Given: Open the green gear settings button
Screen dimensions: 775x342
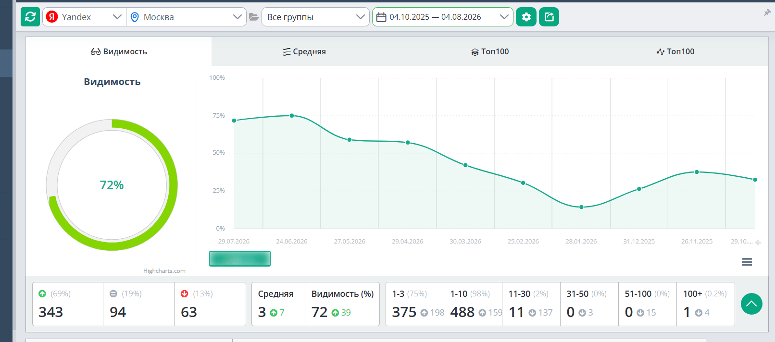Looking at the screenshot, I should 526,17.
